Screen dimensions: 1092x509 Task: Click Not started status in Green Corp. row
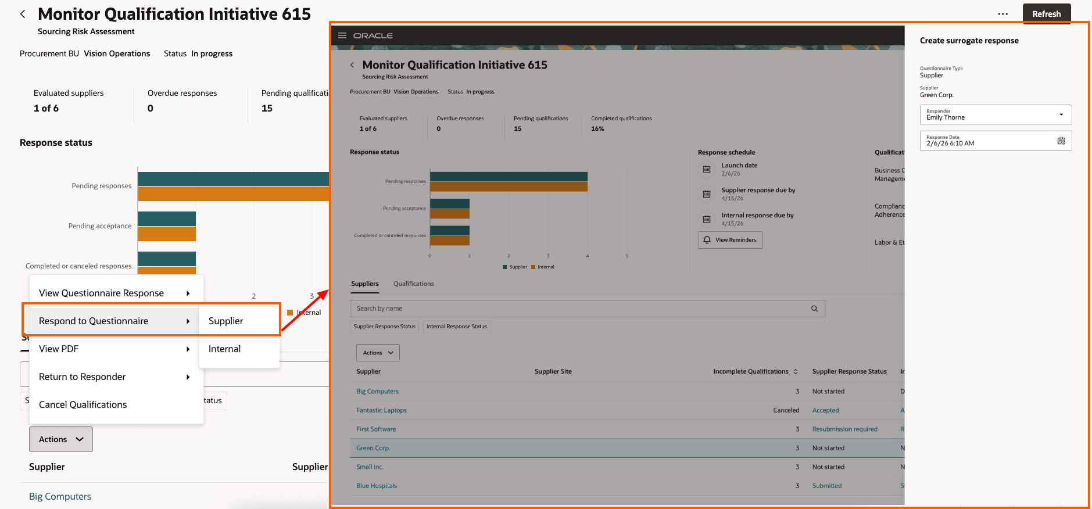[x=828, y=448]
